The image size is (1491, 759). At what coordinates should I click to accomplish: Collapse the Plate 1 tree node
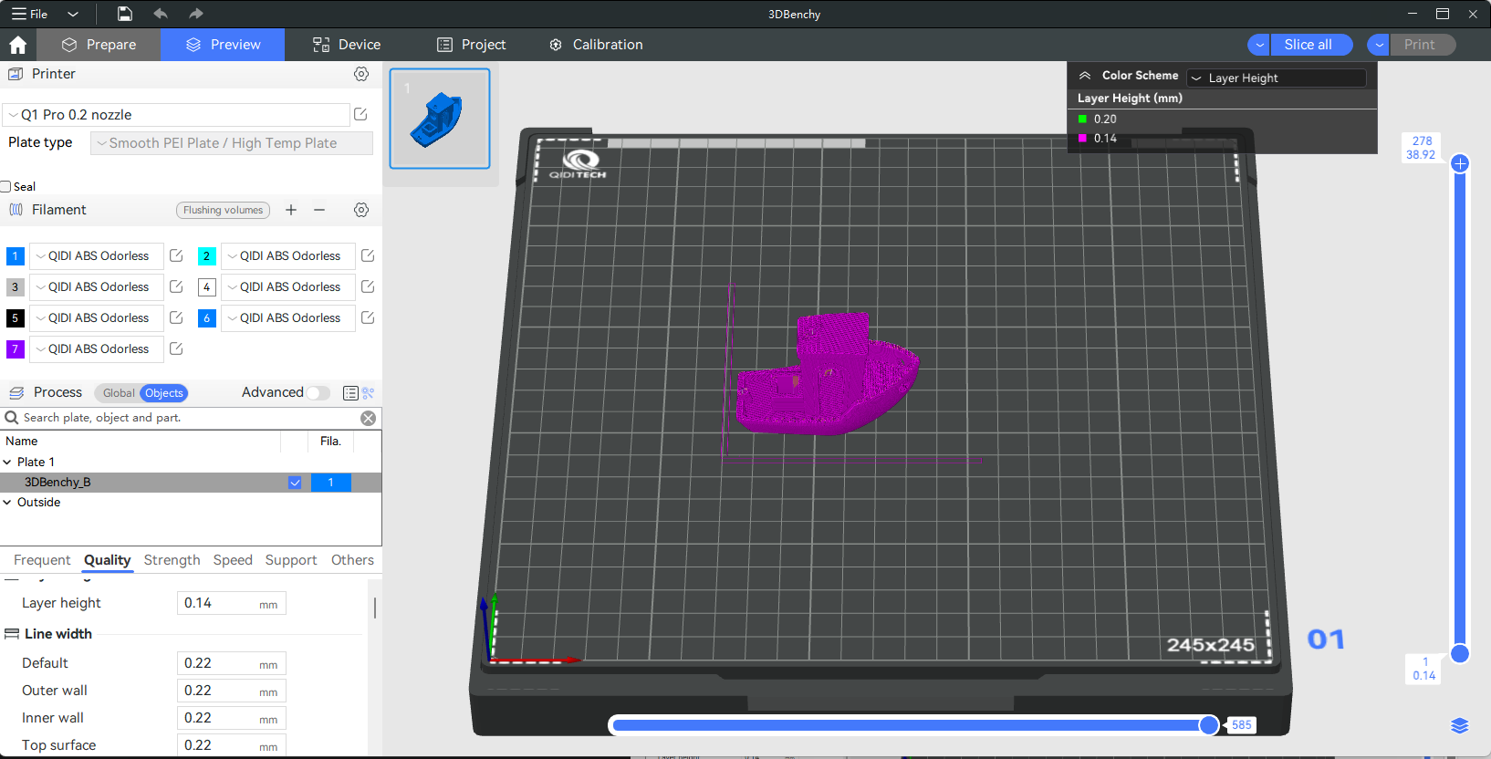coord(7,463)
